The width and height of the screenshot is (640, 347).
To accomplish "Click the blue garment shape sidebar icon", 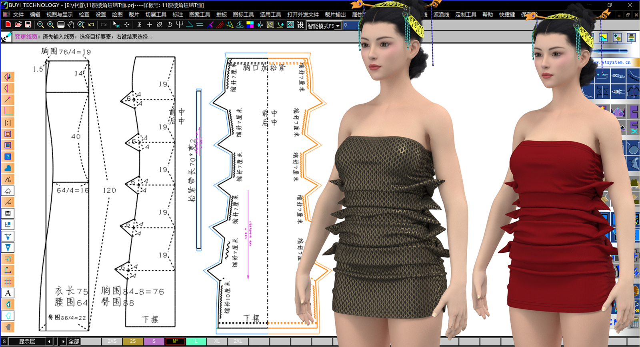I will [8, 168].
